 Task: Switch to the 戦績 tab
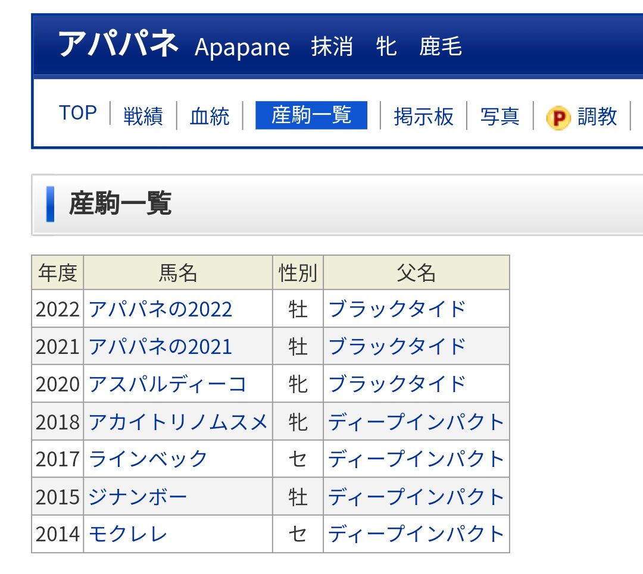click(x=143, y=116)
